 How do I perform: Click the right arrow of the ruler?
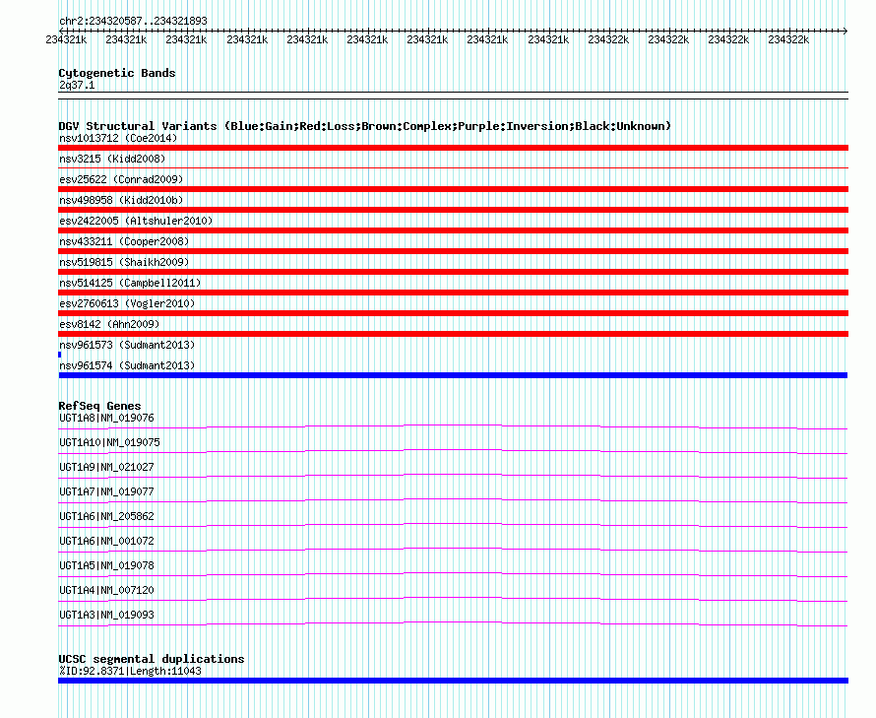845,32
